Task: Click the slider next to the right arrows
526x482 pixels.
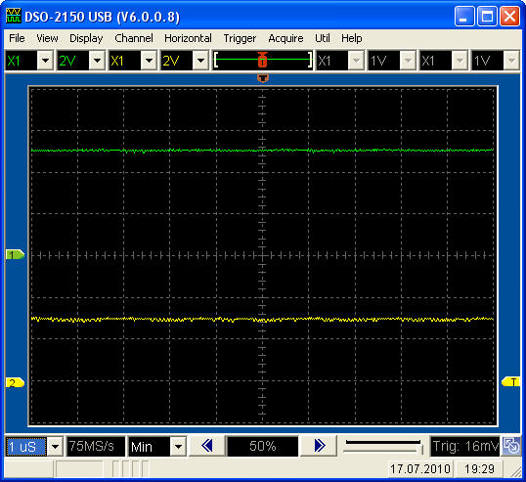Action: click(x=383, y=446)
